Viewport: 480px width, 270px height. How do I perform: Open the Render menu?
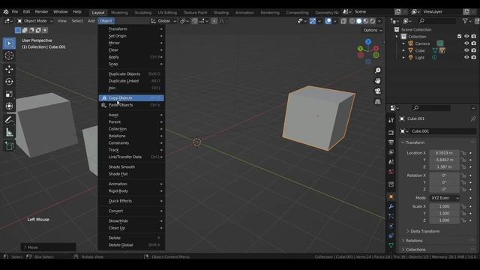pos(42,12)
